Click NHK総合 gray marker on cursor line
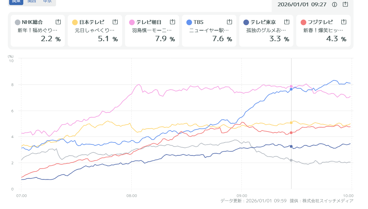Screen dimensions: 368x209 (291, 160)
